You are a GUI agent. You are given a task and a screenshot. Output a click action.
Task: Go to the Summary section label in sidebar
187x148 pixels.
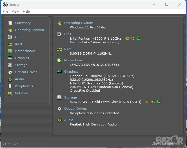(x=23, y=23)
